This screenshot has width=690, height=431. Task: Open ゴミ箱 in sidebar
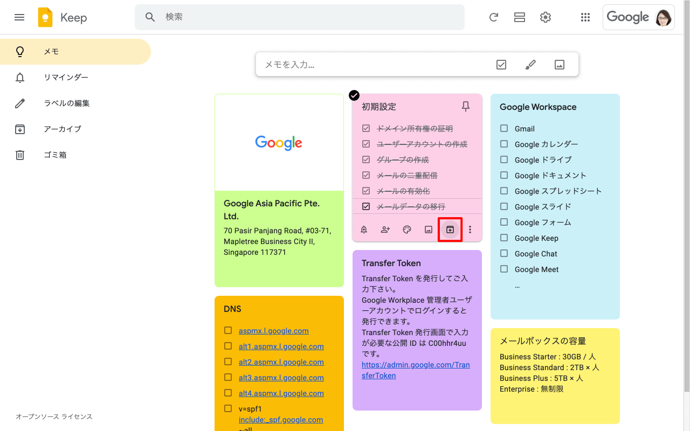(75, 155)
